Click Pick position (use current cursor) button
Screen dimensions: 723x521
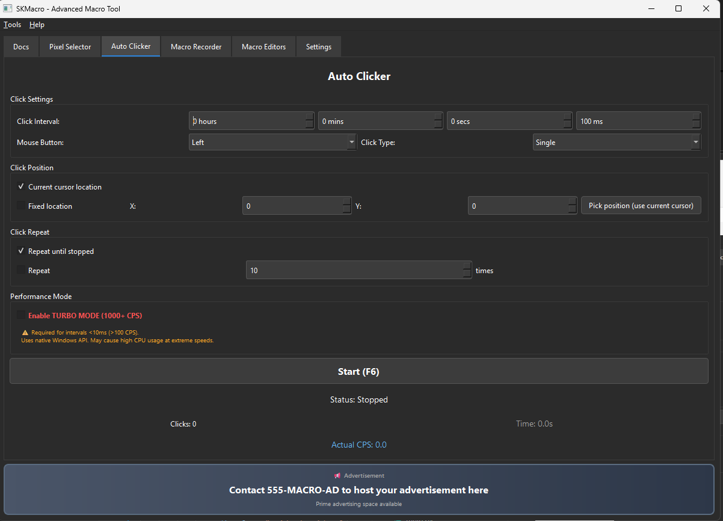click(641, 206)
